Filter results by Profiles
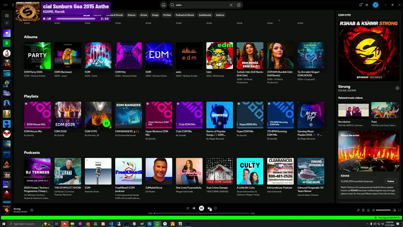The width and height of the screenshot is (403, 227). [167, 15]
